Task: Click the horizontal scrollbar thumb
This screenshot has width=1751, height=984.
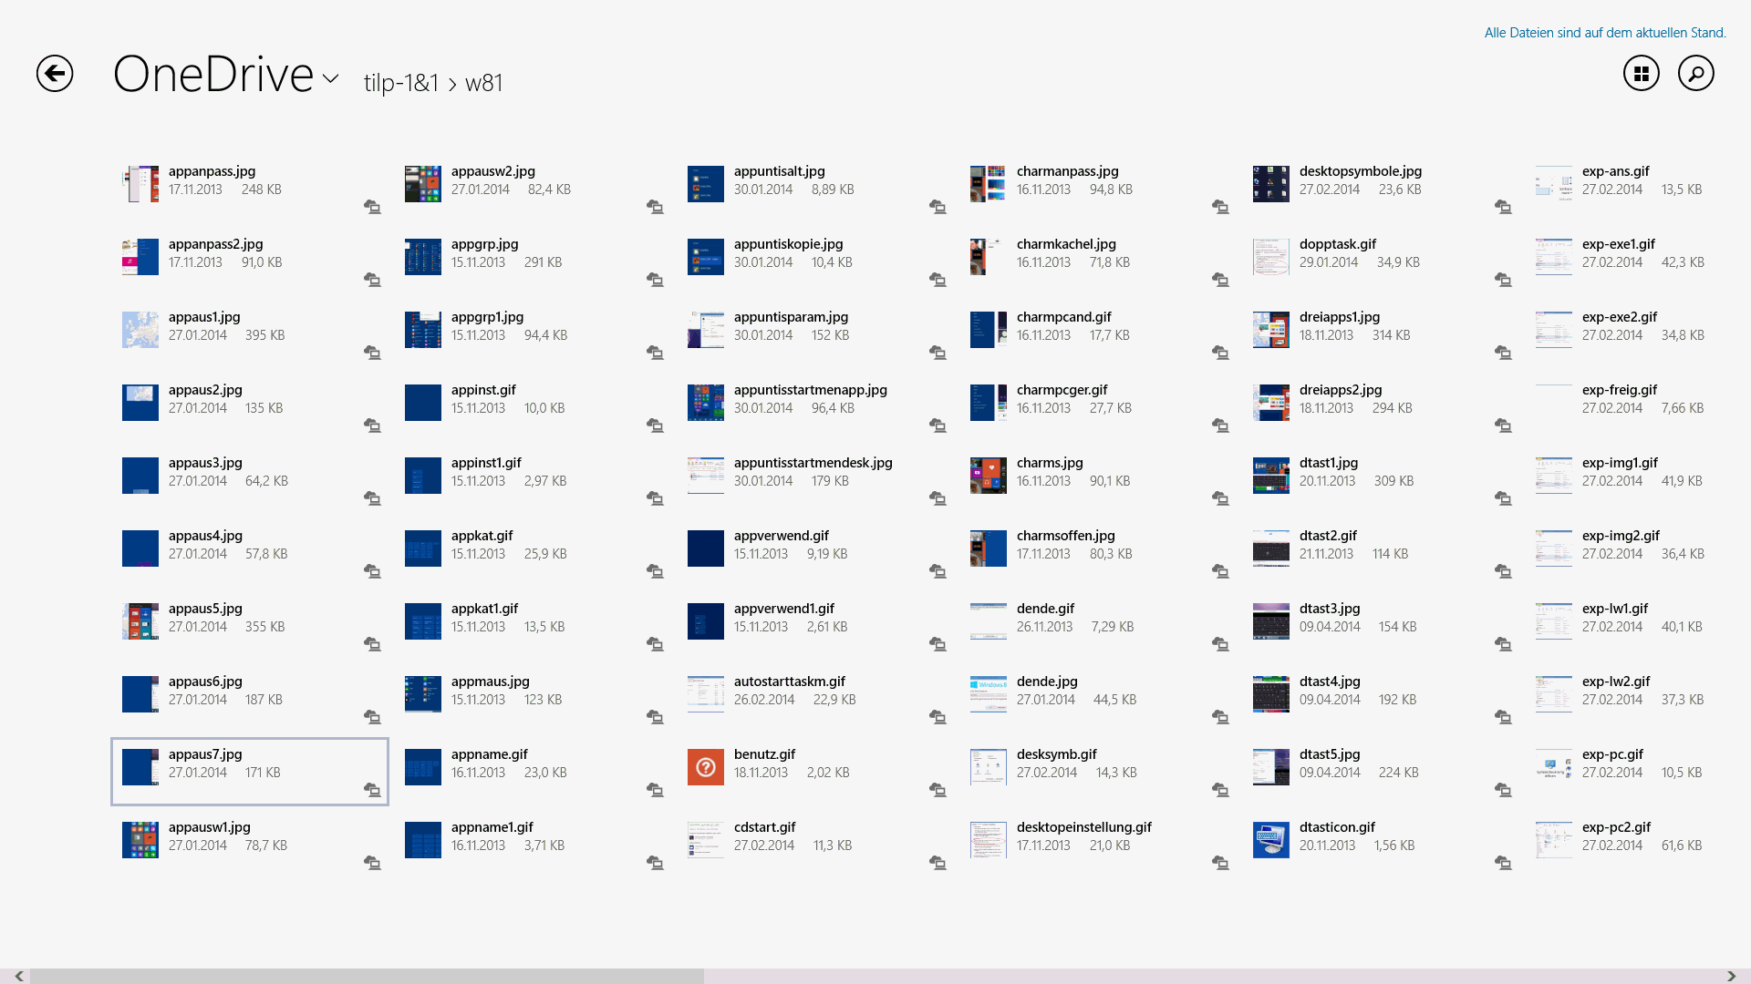Action: tap(365, 976)
